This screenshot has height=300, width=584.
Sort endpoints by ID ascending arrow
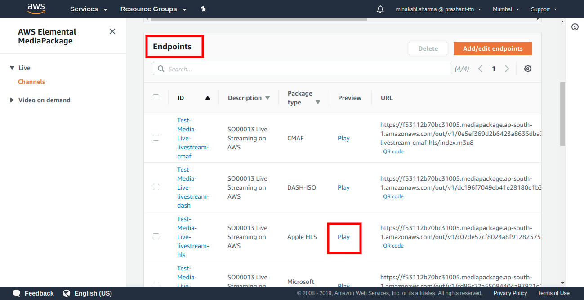208,98
